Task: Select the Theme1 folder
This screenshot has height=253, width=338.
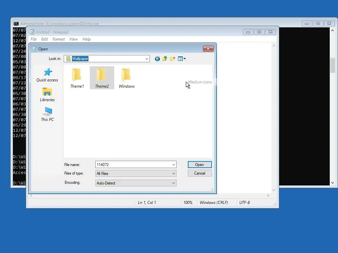Action: tap(77, 78)
